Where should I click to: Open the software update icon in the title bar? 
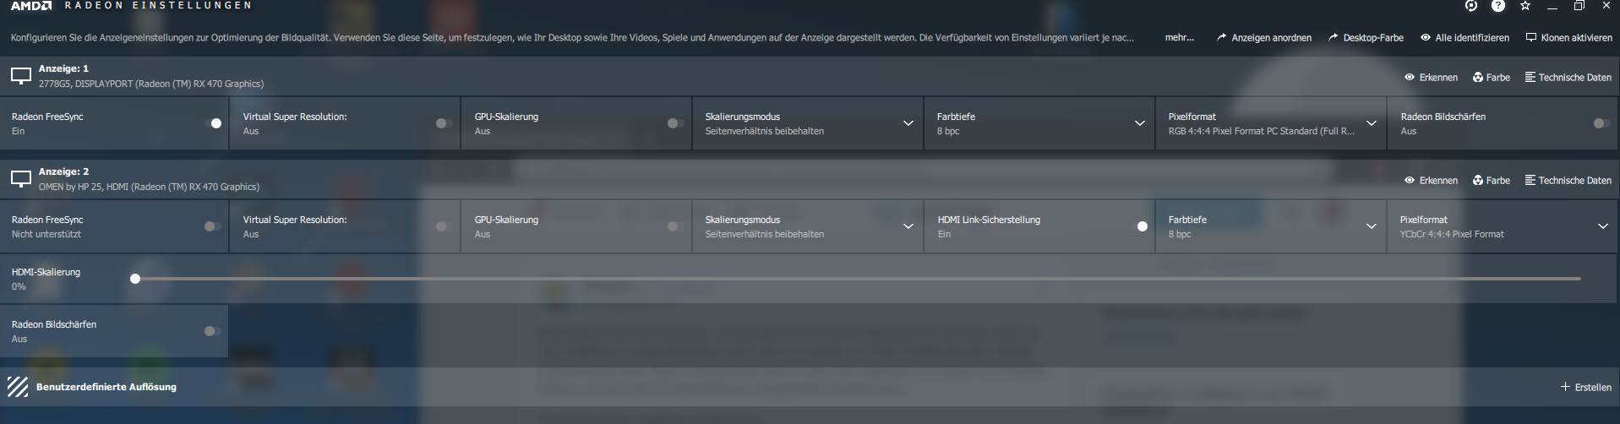1471,6
